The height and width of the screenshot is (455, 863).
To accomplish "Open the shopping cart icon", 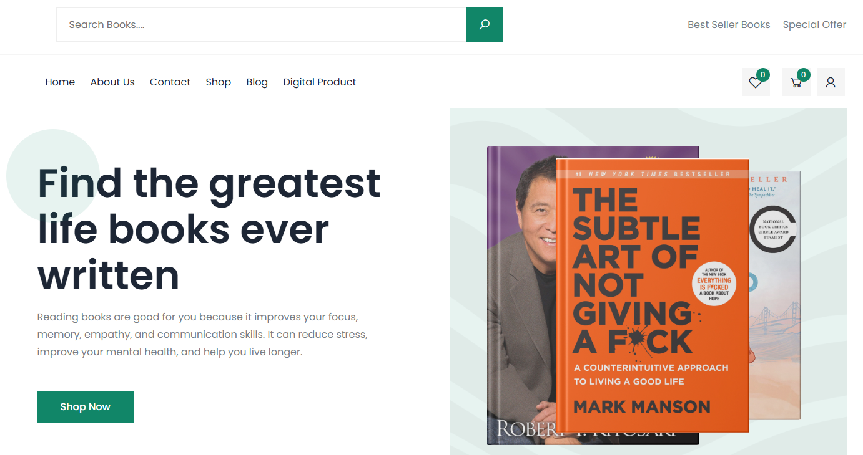I will [796, 83].
